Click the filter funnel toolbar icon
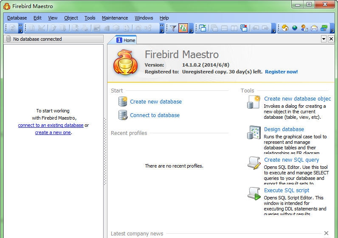The width and height of the screenshot is (338, 238). [173, 28]
